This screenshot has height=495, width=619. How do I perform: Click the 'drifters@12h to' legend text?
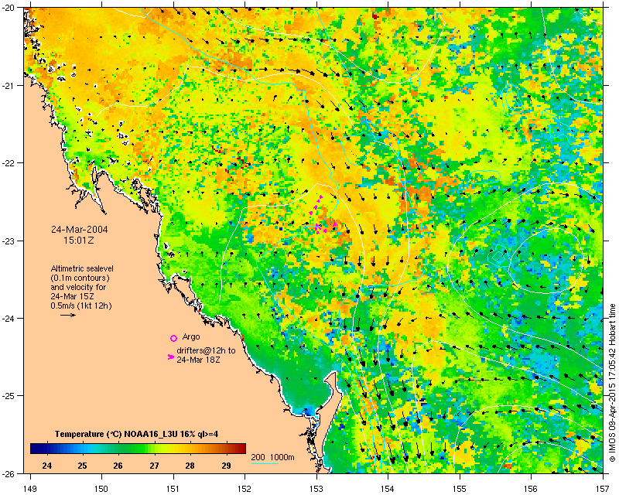[x=206, y=350]
